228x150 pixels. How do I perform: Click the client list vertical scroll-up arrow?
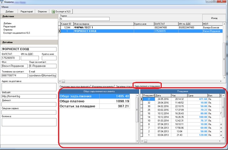[224, 24]
